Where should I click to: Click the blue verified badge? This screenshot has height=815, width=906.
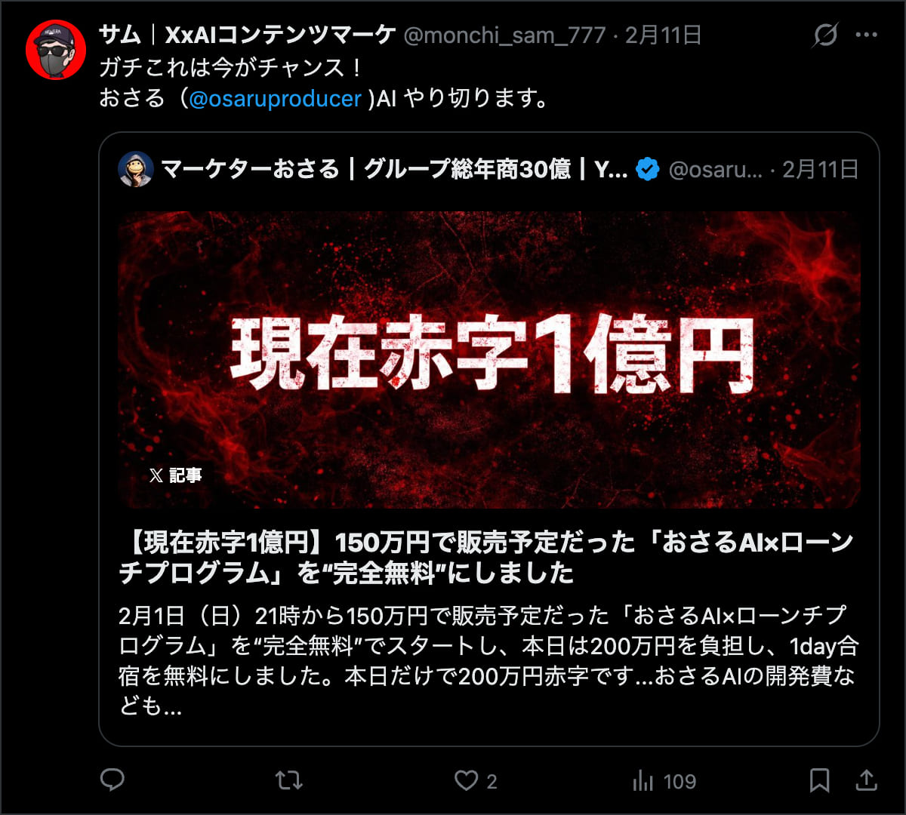(x=647, y=169)
